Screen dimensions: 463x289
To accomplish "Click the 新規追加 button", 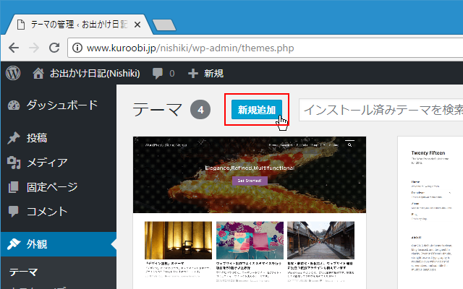I will pyautogui.click(x=257, y=110).
